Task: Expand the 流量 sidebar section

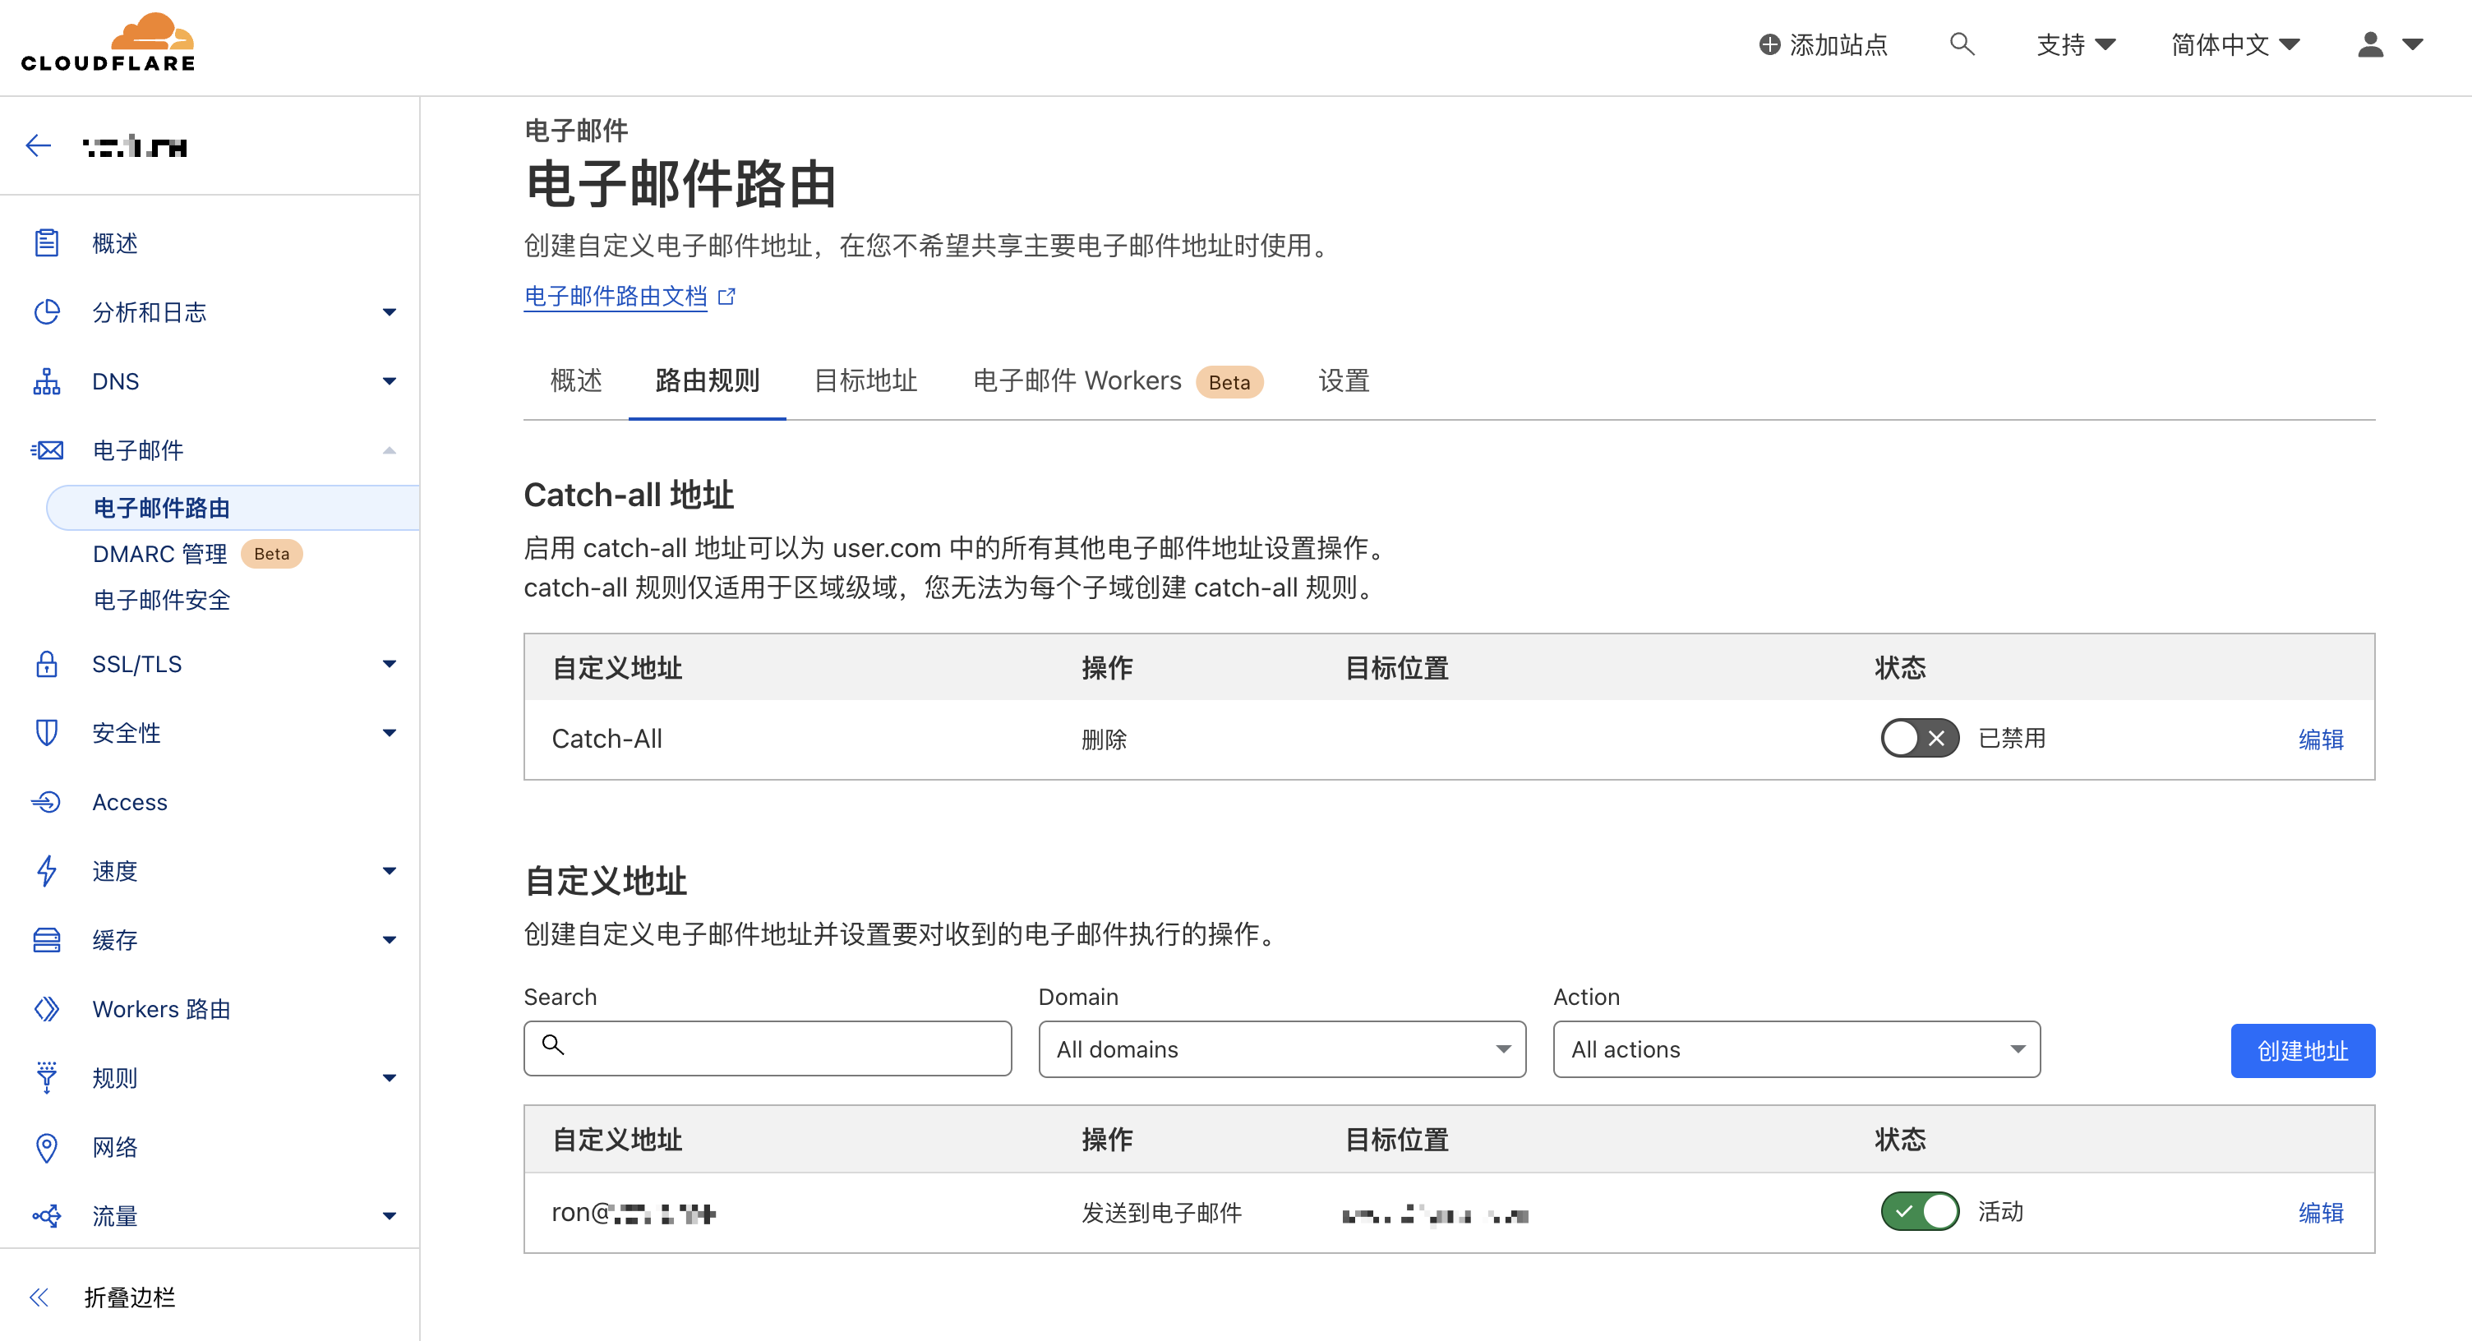Action: click(x=389, y=1216)
